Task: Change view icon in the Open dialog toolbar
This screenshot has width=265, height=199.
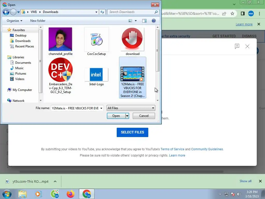Action: tap(130, 21)
